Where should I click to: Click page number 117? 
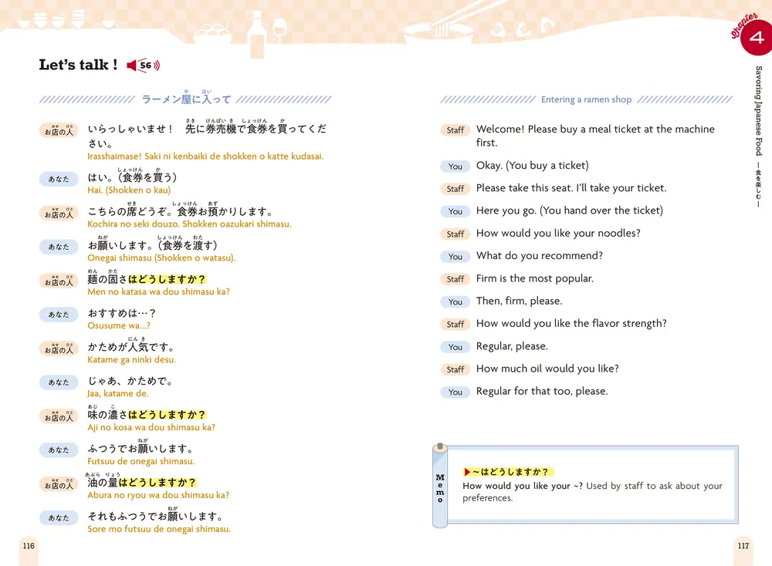tap(743, 546)
